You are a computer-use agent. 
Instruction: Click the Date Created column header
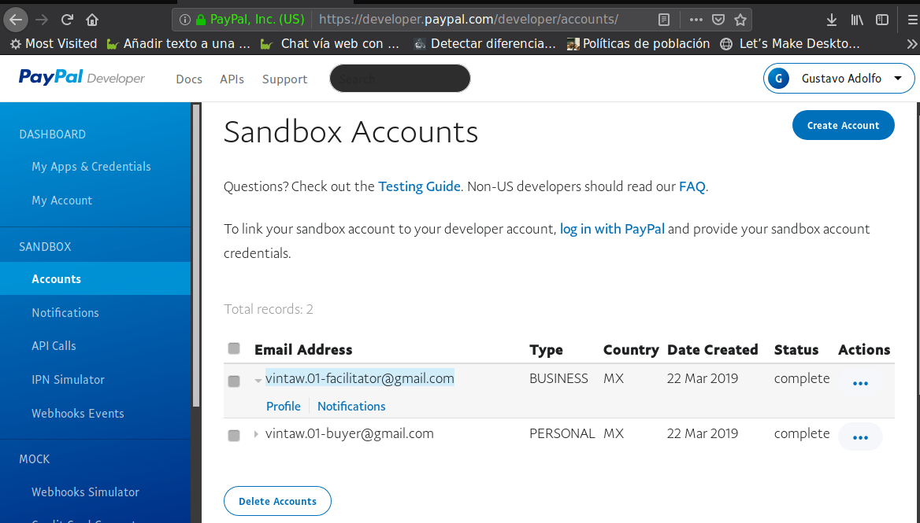click(712, 350)
